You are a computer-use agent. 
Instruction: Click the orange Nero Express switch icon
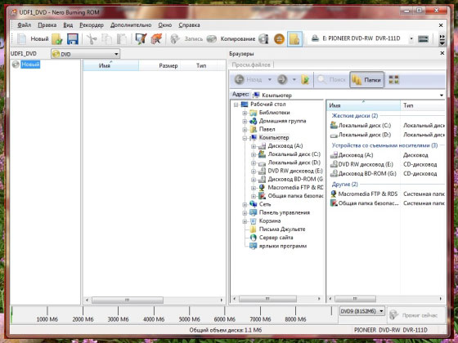156,39
